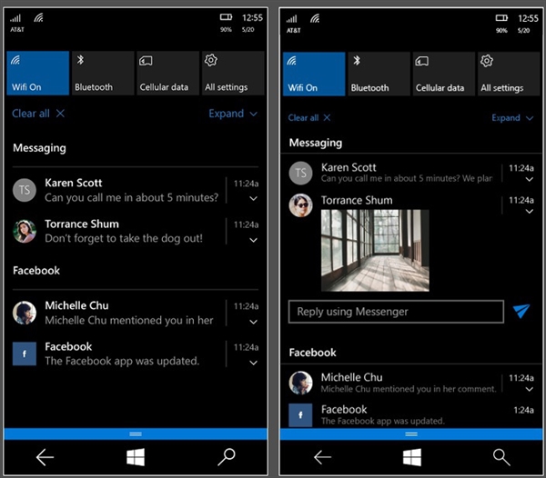This screenshot has height=478, width=546.
Task: Tap Karen Scott's TS avatar on the left phone
Action: pos(25,190)
